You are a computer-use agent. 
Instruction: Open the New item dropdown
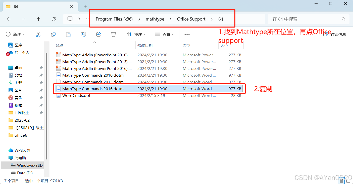[16, 34]
